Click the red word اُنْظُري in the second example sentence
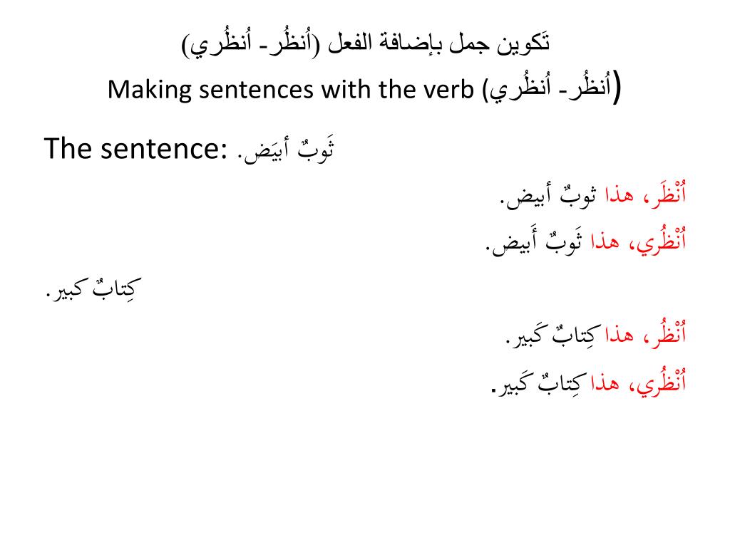The height and width of the screenshot is (547, 730). coord(661,241)
